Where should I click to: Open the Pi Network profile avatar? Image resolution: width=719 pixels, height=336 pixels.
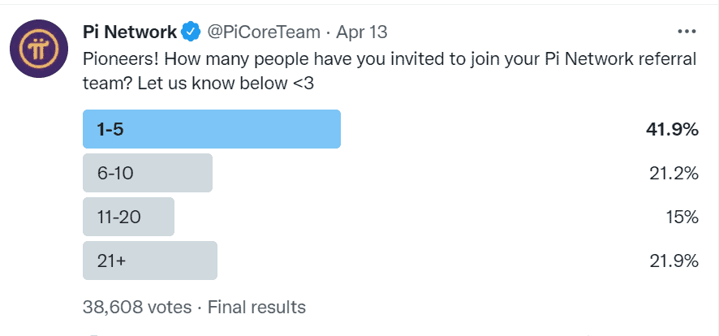39,49
